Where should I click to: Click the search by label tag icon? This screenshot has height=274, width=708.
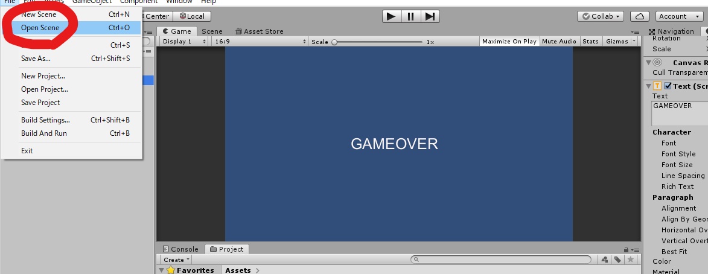coord(617,260)
